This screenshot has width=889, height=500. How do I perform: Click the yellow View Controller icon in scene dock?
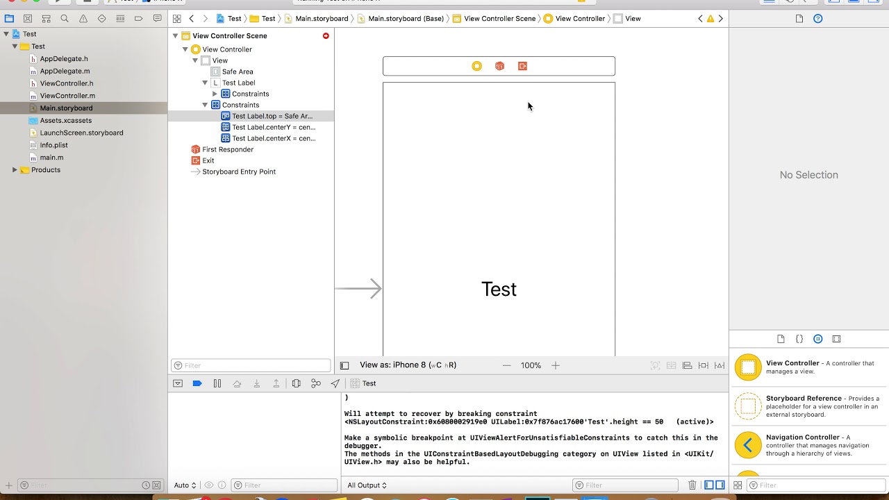point(476,66)
